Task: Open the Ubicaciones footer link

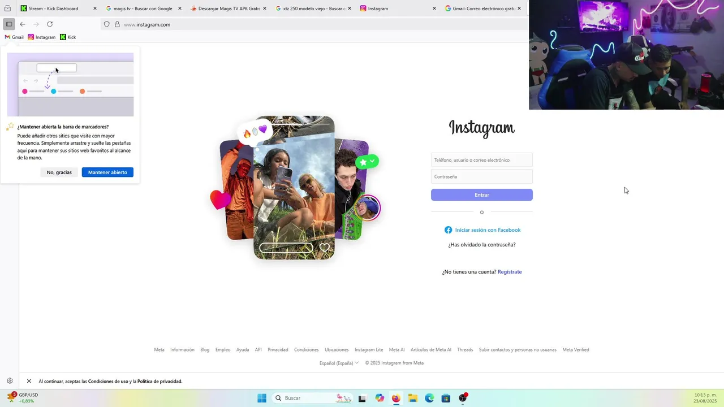Action: (337, 350)
